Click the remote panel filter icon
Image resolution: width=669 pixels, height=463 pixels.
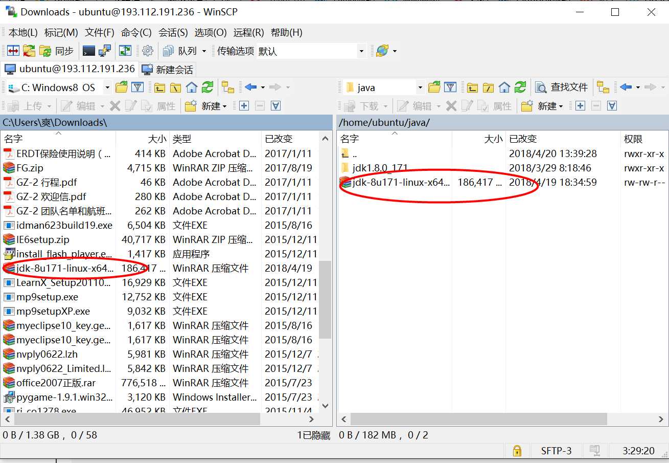click(x=450, y=87)
